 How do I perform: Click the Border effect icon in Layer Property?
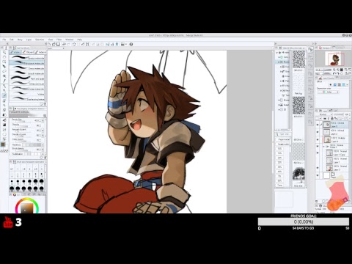pos(335,84)
